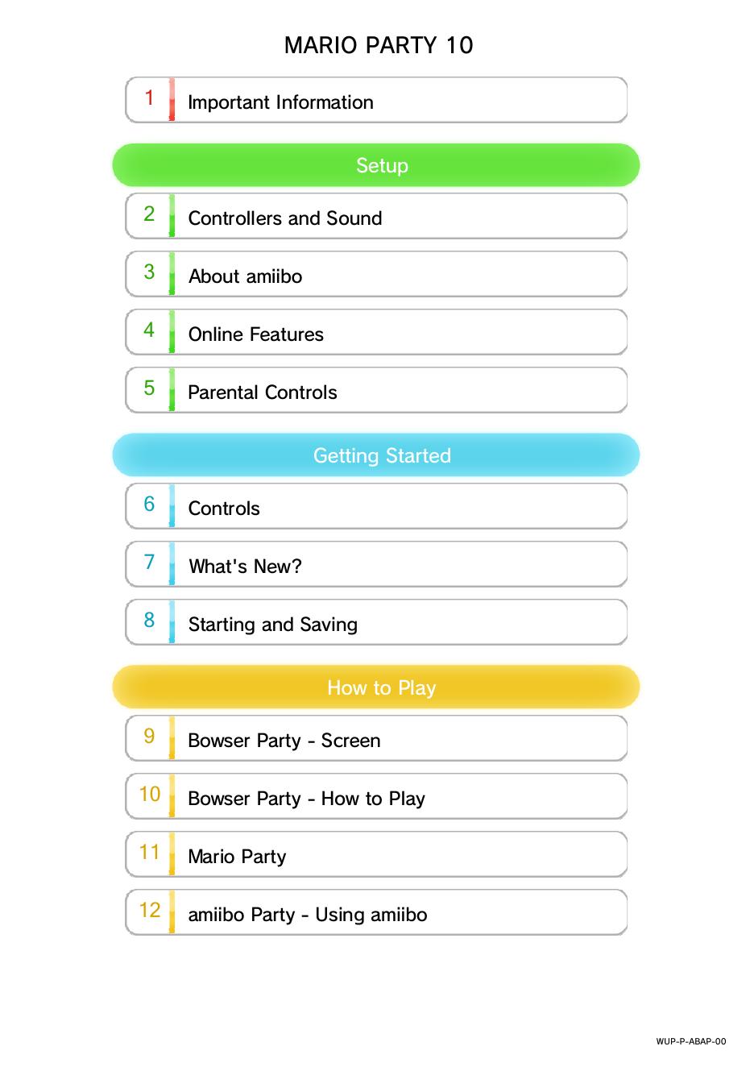Click the green number 3 marker
This screenshot has height=1067, width=754.
149,272
